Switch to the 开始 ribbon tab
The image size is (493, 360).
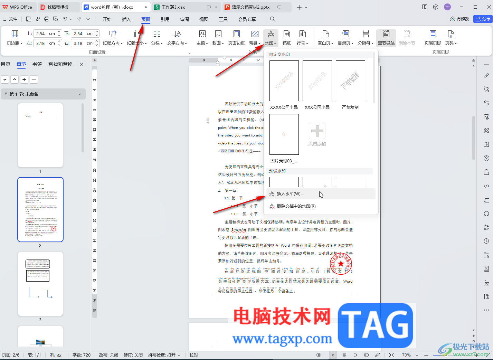(x=107, y=19)
